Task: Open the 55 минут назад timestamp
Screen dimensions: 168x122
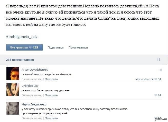Action: 32,79
